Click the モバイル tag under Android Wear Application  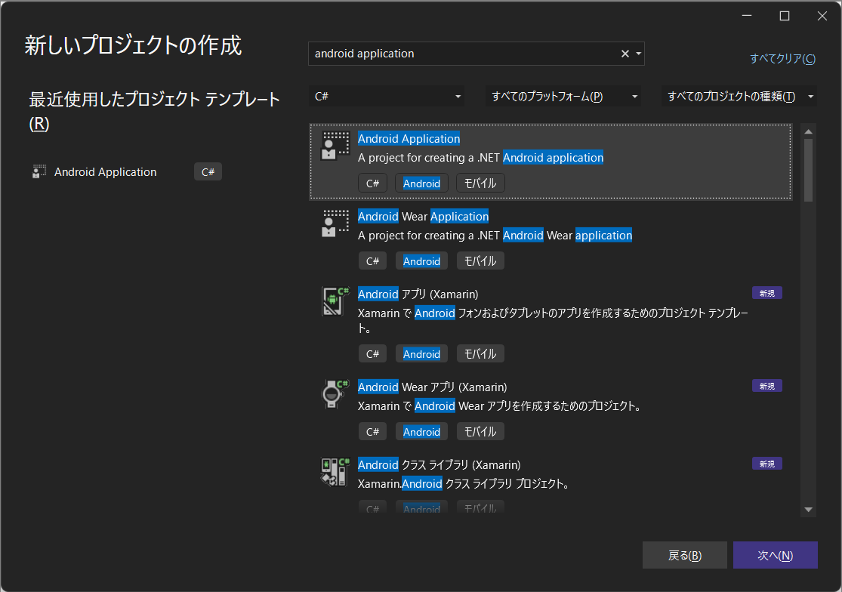480,261
